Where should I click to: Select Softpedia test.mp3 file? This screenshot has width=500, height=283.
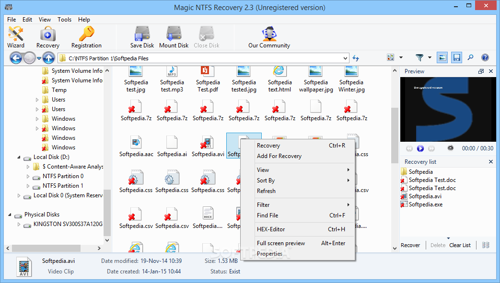click(172, 79)
